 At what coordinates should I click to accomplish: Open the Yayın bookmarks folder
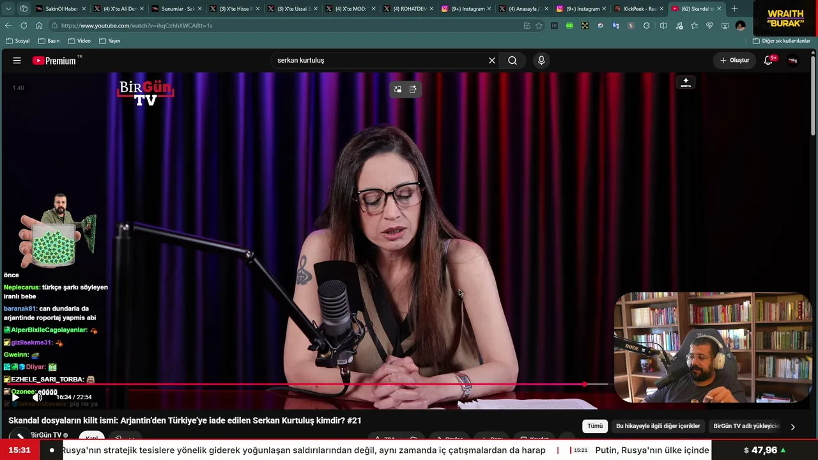109,41
